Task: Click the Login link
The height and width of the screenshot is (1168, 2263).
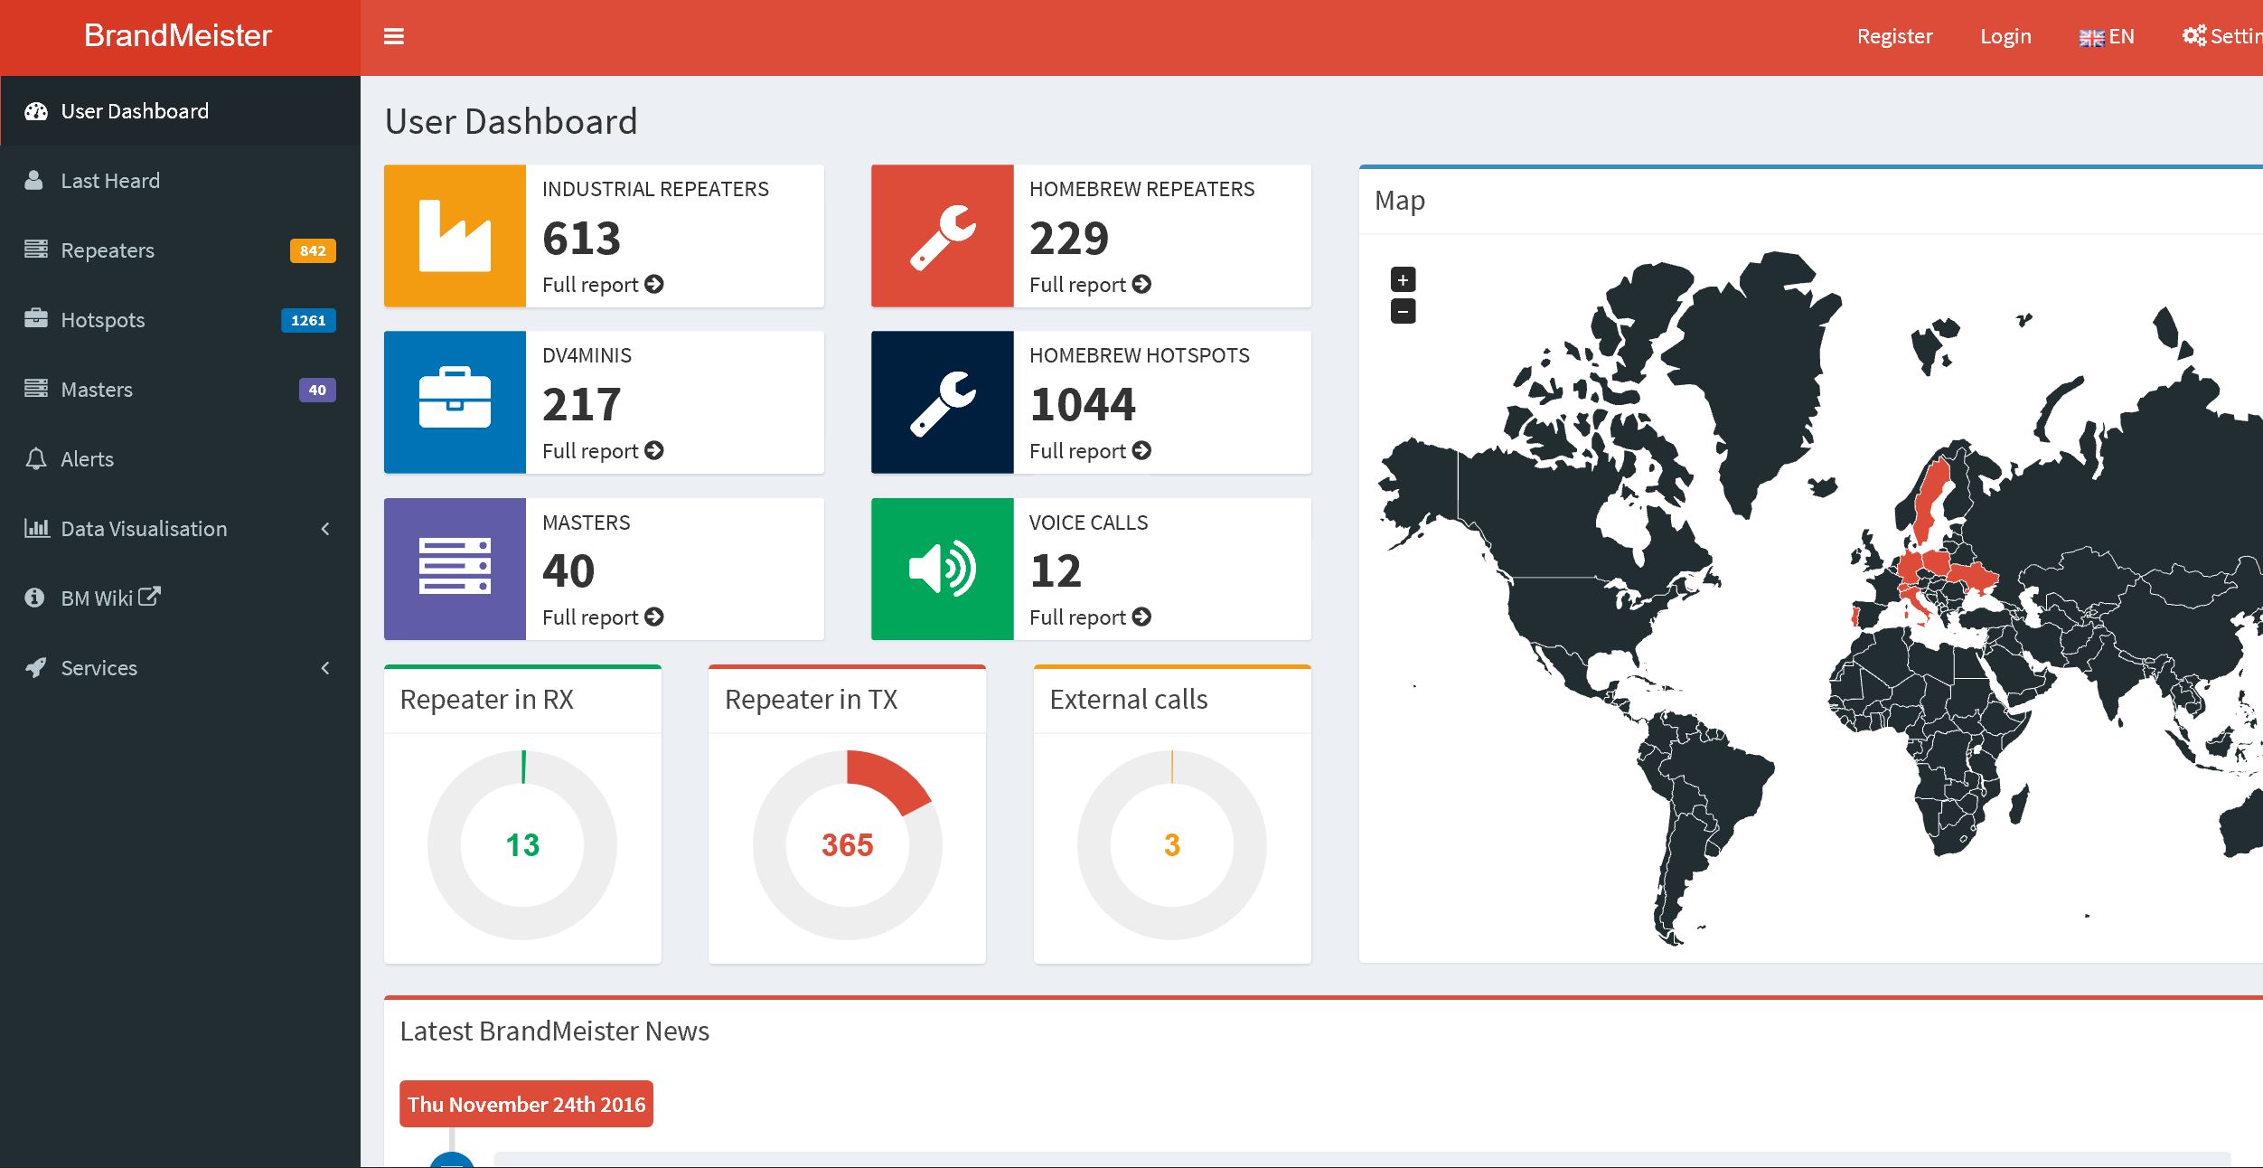Action: tap(2005, 36)
